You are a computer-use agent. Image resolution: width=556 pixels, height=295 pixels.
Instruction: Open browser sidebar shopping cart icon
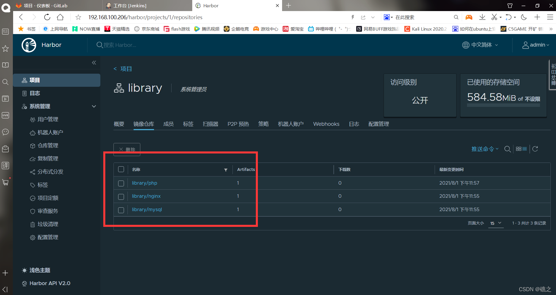(x=5, y=182)
